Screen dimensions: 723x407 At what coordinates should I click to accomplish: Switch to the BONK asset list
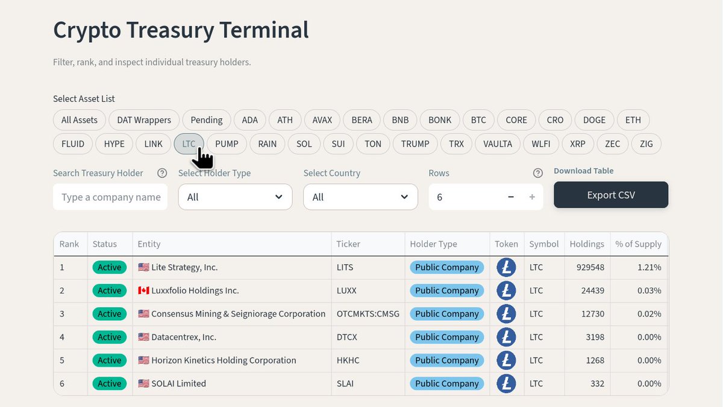click(440, 120)
